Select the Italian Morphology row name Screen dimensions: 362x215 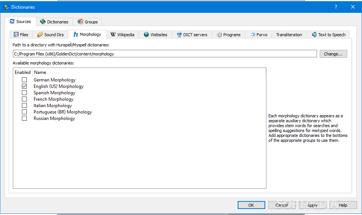(x=53, y=106)
